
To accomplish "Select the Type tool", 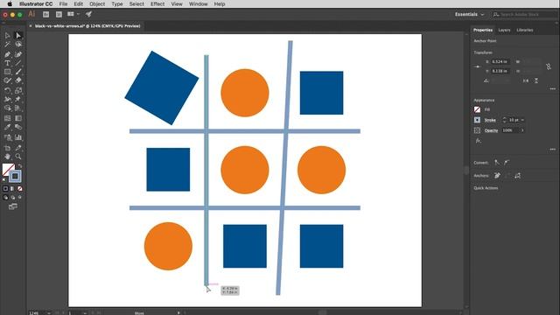I will click(x=8, y=63).
